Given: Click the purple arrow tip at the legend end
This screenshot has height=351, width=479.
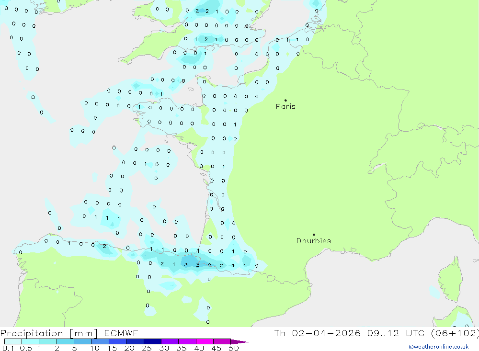Looking at the screenshot, I should point(240,342).
